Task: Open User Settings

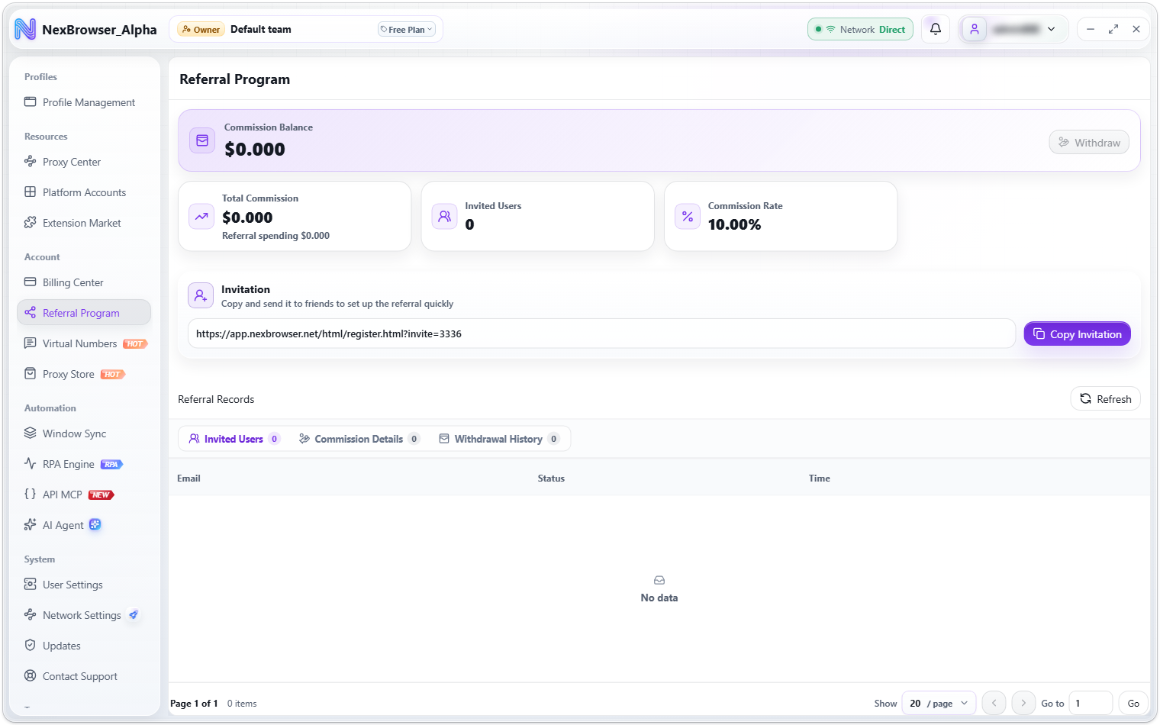Action: (x=84, y=585)
